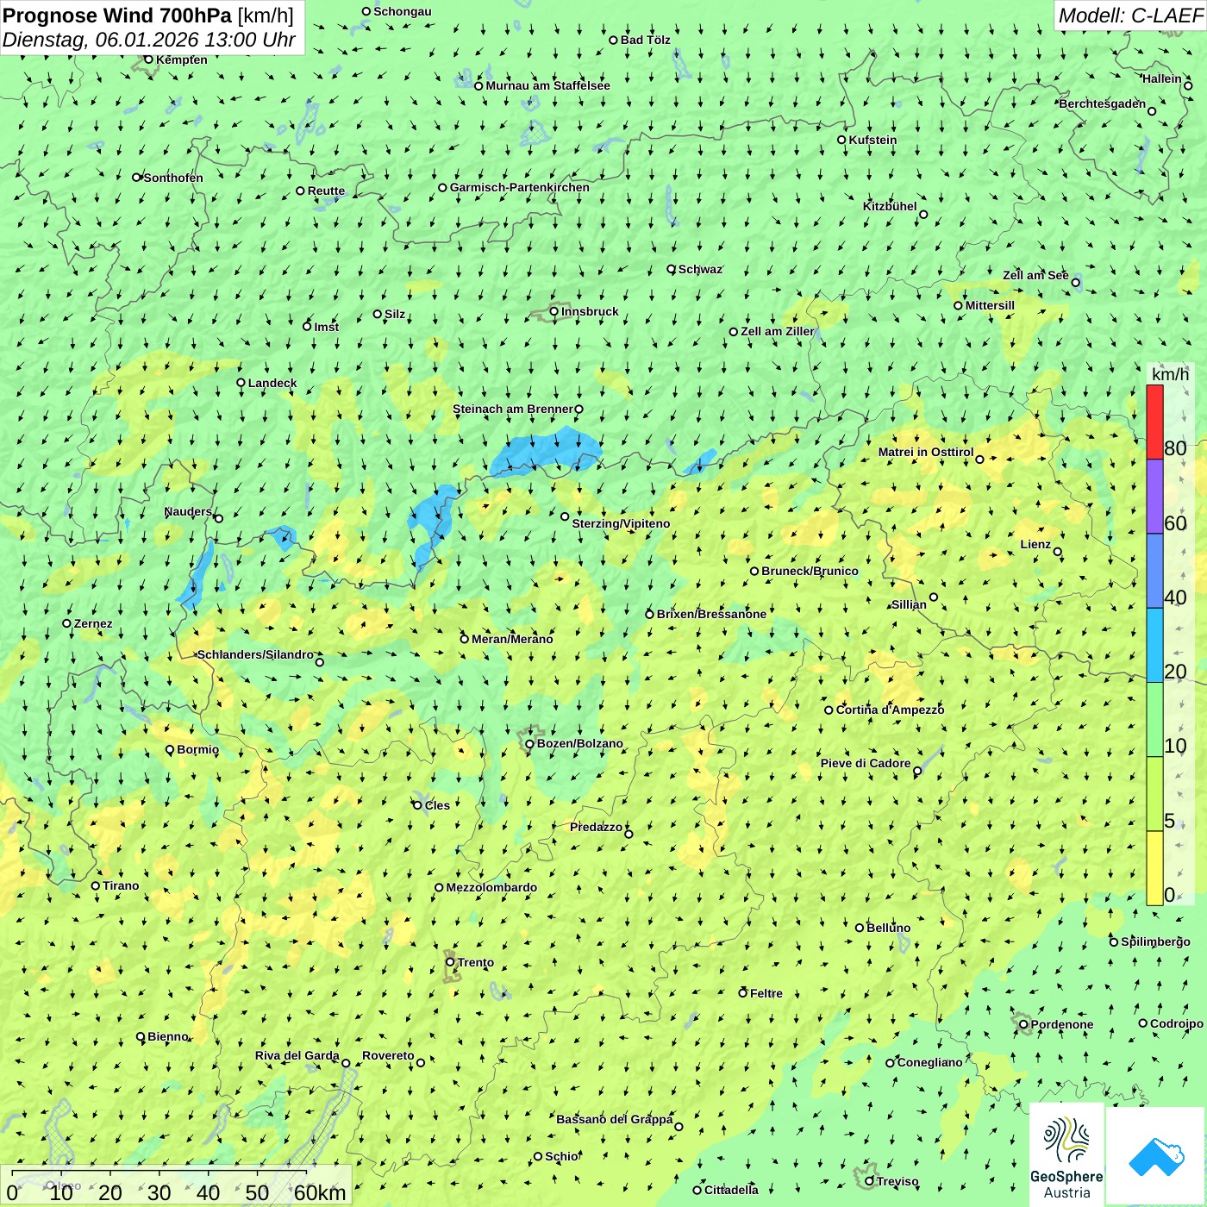The width and height of the screenshot is (1207, 1207).
Task: Click the Cles label
Action: click(x=437, y=805)
